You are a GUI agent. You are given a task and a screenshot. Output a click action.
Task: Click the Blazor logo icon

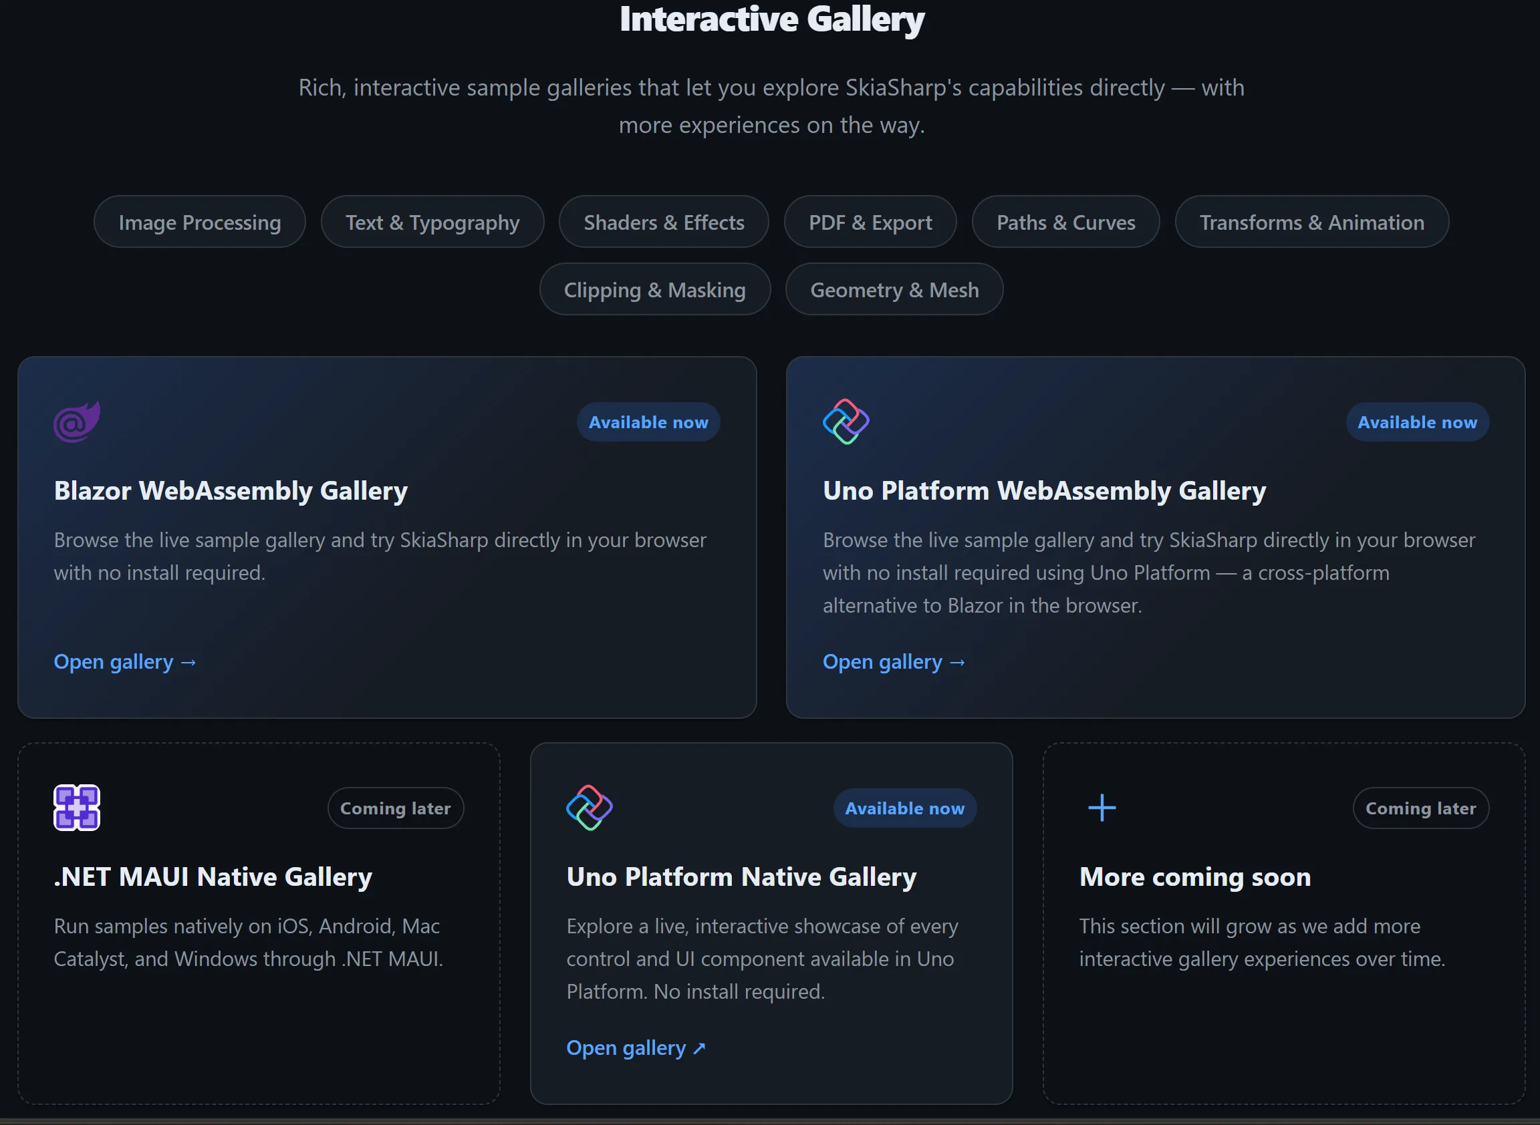[x=77, y=422]
